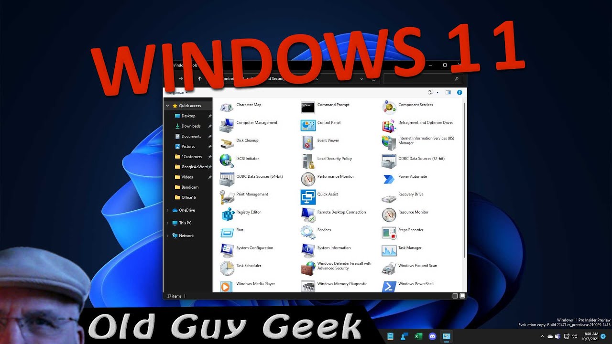Open Discord from the taskbar
Screen dimensions: 612x344
(433, 336)
